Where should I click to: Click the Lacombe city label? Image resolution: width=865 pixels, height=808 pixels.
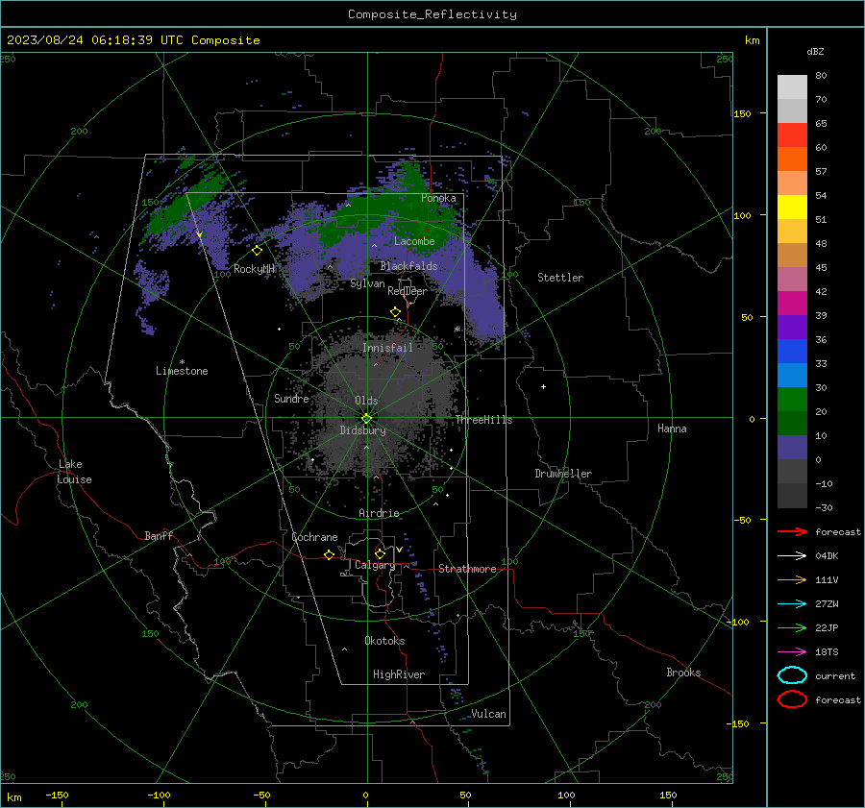[414, 241]
